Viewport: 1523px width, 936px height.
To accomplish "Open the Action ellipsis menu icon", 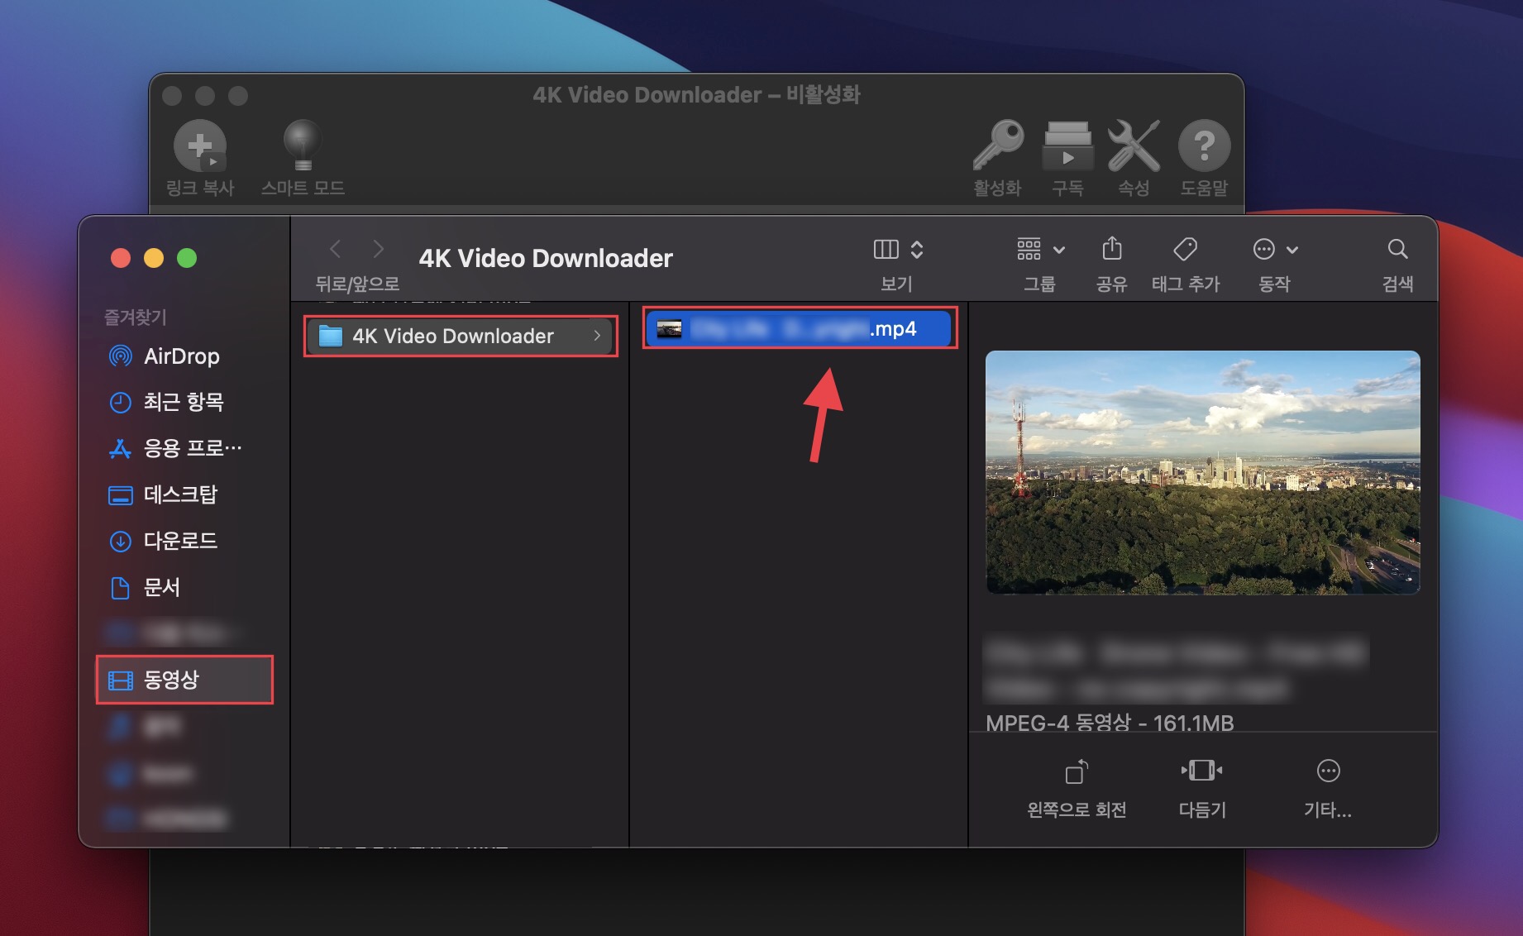I will click(1264, 249).
